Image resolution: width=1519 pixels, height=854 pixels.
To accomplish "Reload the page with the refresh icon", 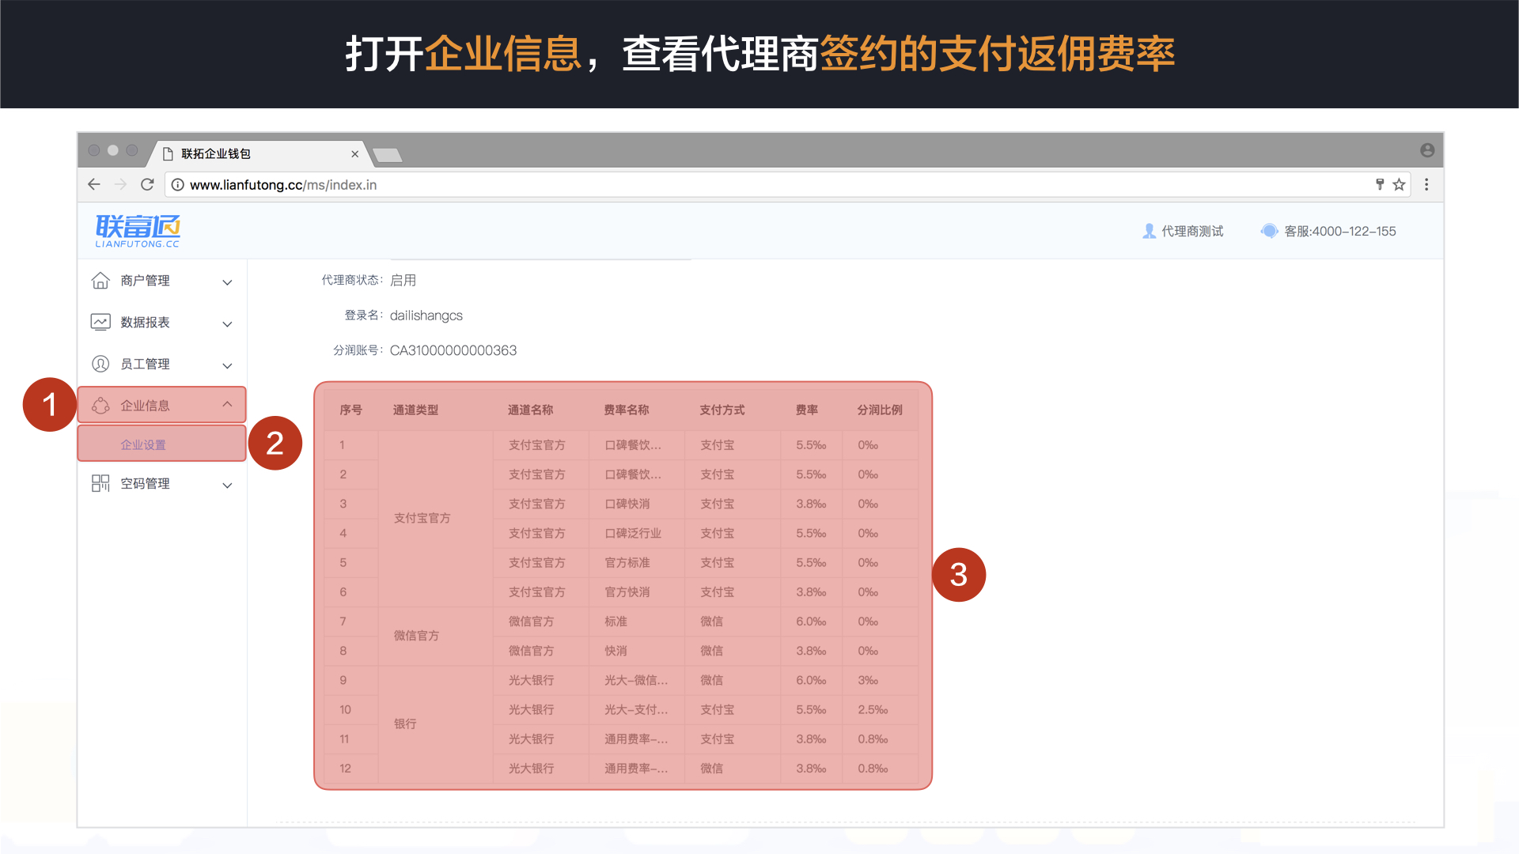I will (147, 184).
